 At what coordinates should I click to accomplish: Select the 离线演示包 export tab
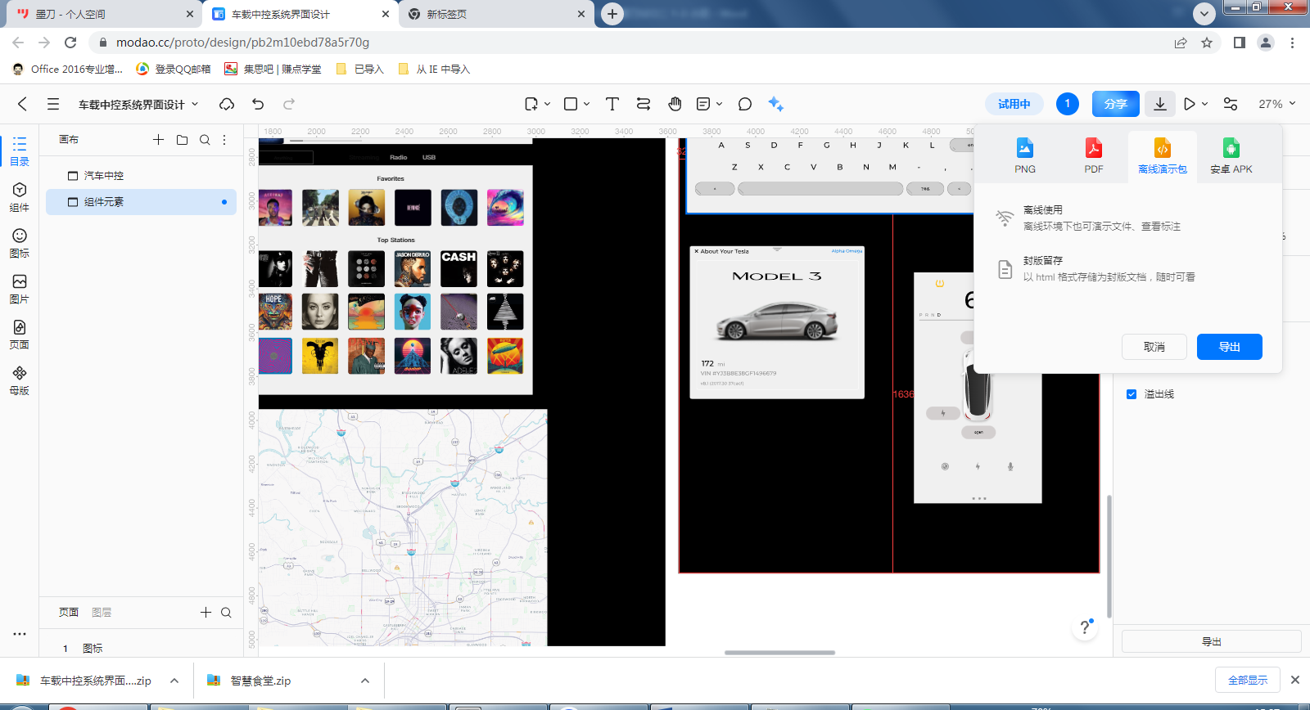[1163, 155]
